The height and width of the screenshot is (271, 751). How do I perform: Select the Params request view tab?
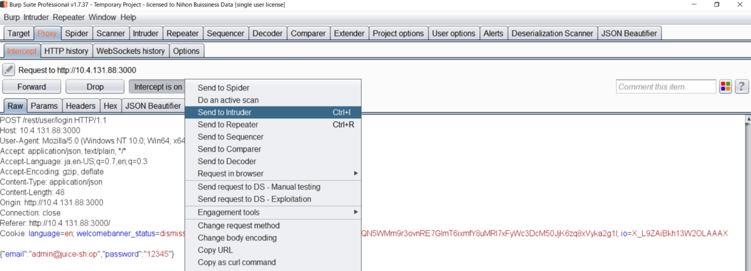(x=44, y=106)
